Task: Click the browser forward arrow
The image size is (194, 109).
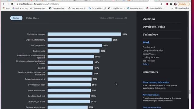Action: [x=8, y=4]
